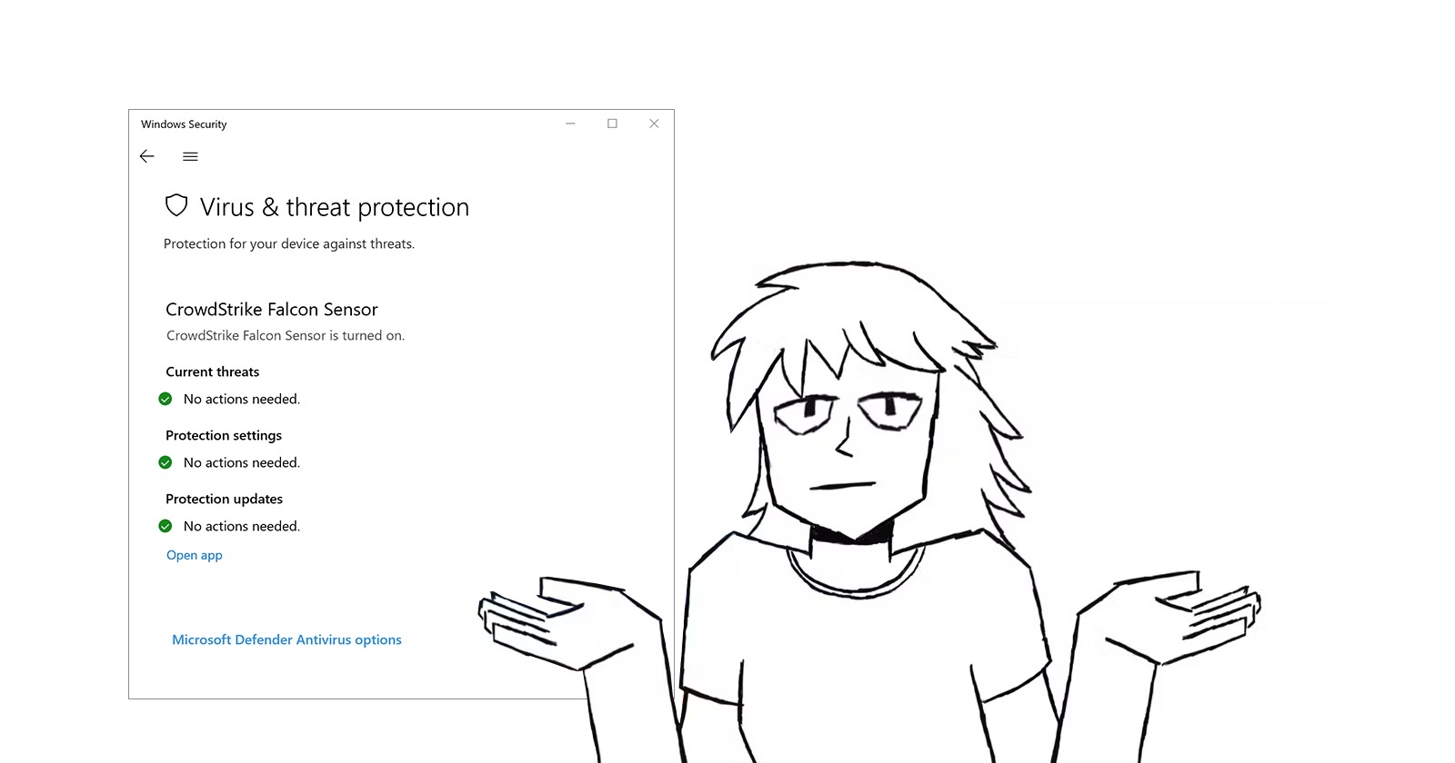Click the green check under Current threats

[x=166, y=399]
